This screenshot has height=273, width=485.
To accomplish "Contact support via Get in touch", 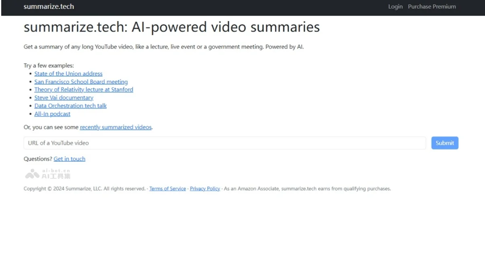I will click(x=69, y=159).
